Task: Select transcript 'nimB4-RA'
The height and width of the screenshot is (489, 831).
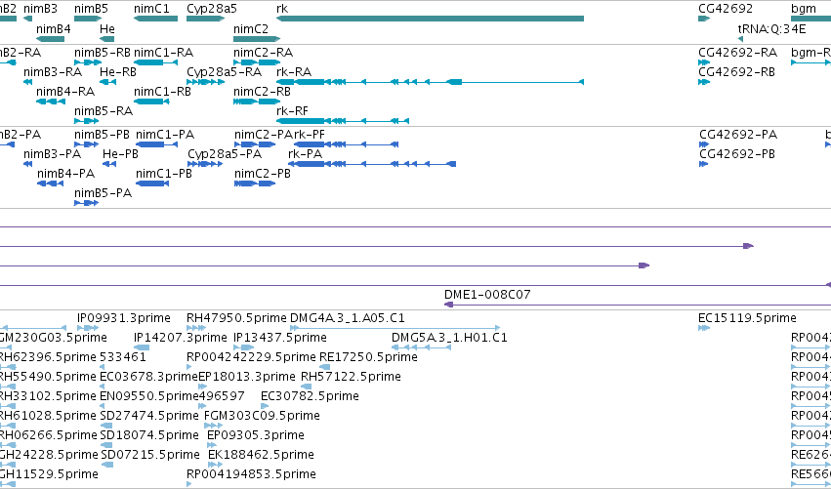Action: pos(51,102)
